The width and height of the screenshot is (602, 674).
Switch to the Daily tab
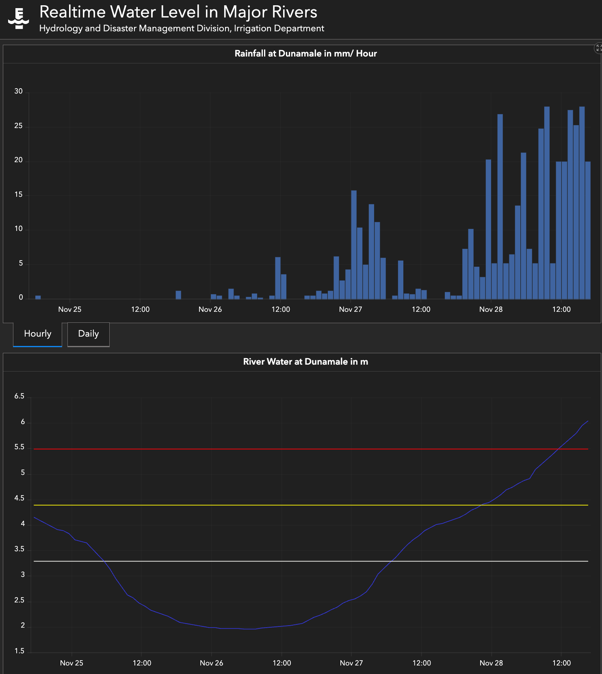coord(89,334)
